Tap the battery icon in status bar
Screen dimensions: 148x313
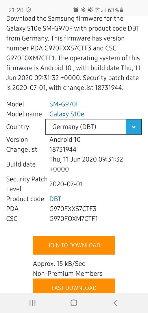[122, 10]
